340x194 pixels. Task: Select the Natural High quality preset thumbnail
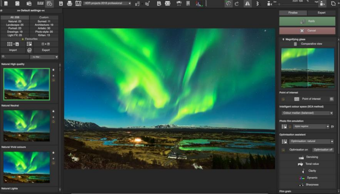pyautogui.click(x=27, y=84)
